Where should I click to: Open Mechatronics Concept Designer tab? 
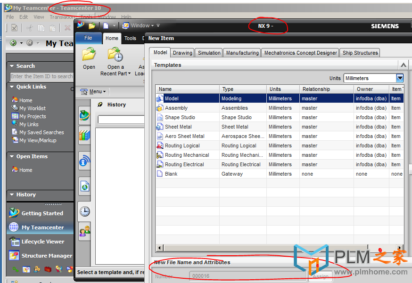[x=300, y=53]
